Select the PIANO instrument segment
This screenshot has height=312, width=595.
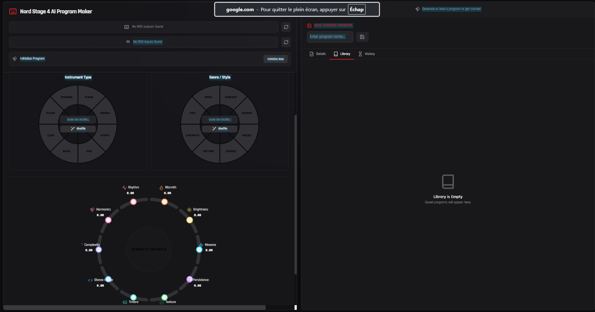click(89, 97)
